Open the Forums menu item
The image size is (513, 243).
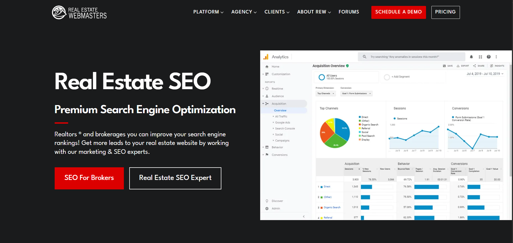[349, 12]
